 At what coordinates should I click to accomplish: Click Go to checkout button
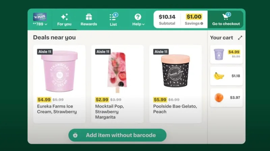point(226,19)
